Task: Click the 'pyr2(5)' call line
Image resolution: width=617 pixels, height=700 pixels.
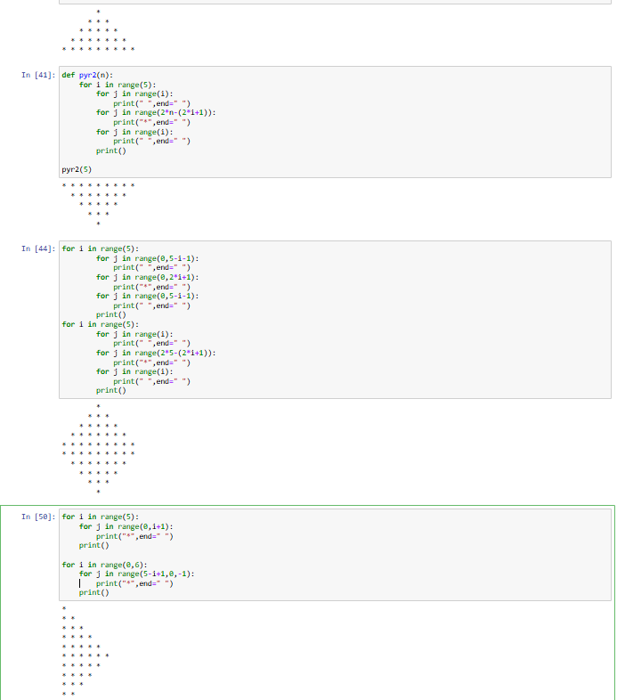Action: 77,169
